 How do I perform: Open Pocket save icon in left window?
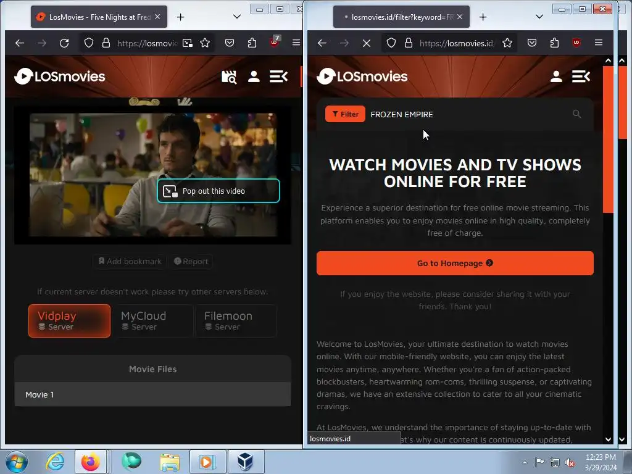(x=230, y=43)
